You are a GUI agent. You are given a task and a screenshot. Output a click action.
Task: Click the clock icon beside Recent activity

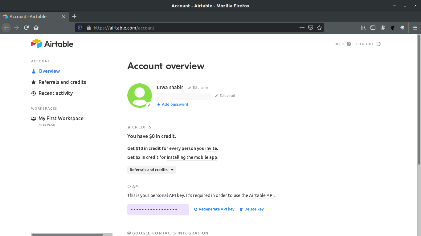tap(34, 93)
